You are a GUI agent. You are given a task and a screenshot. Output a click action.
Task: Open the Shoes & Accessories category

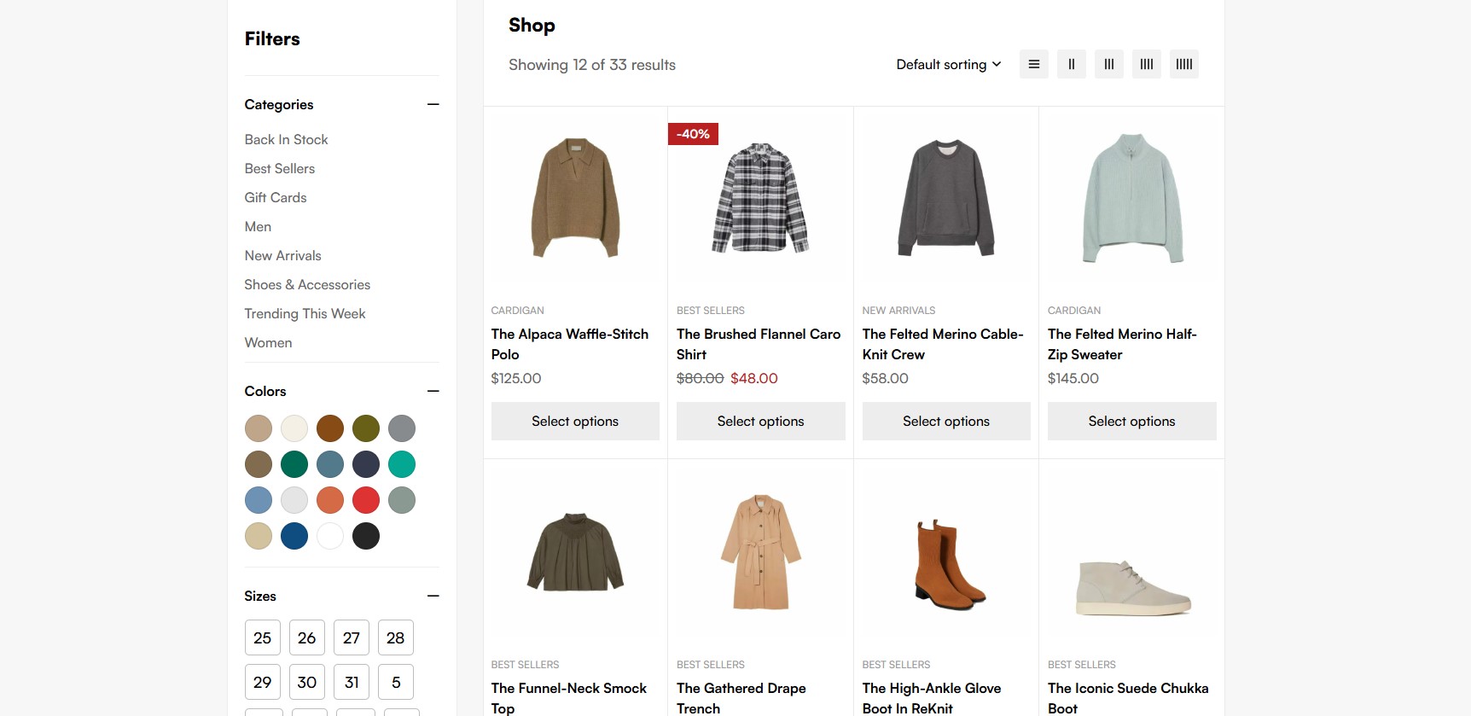coord(307,284)
